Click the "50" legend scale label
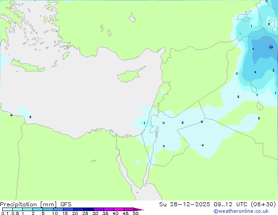 pos(136,213)
